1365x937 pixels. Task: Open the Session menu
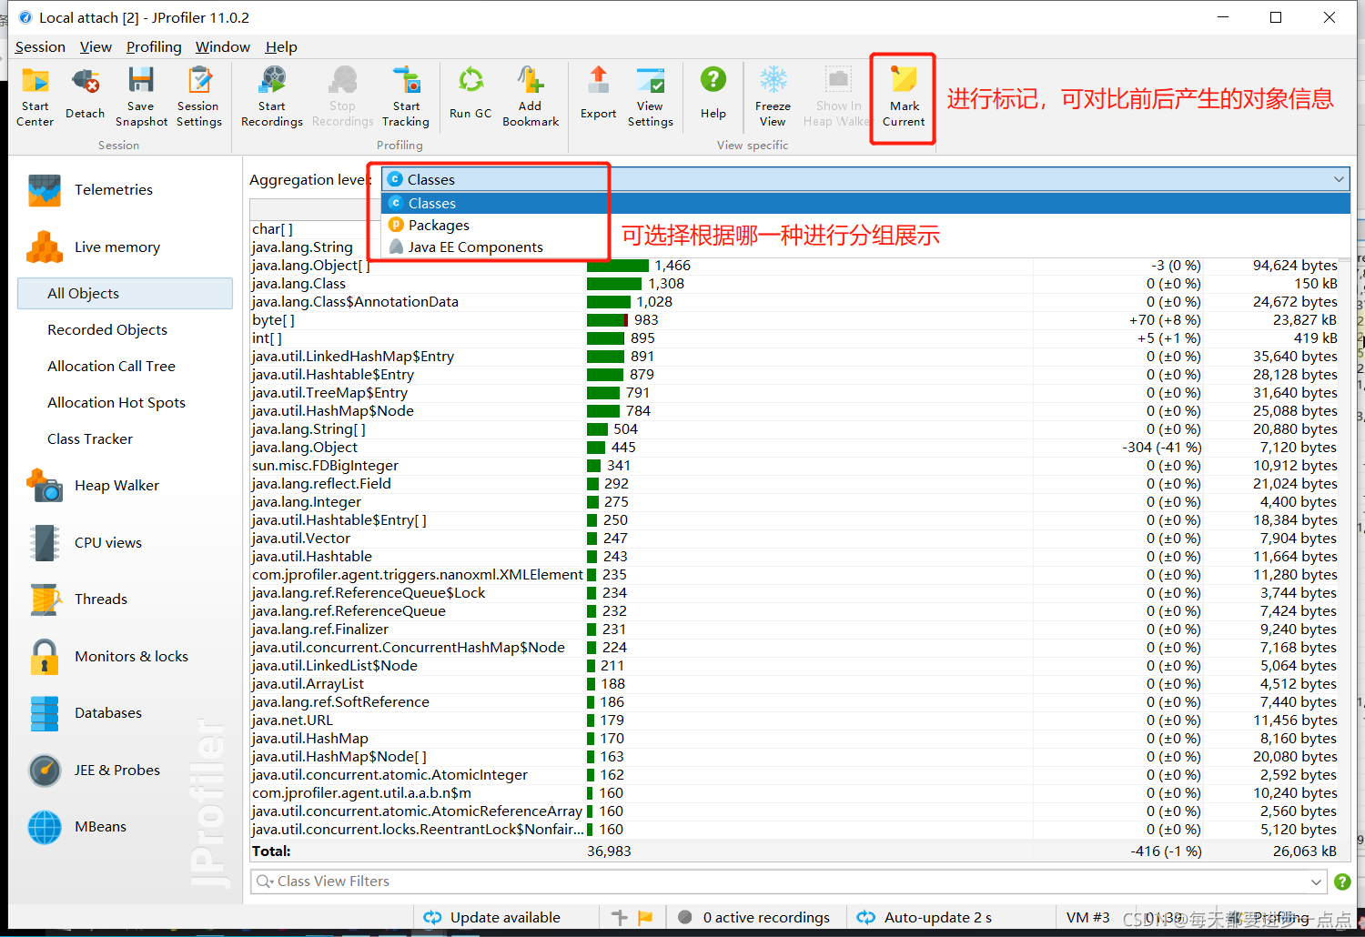click(x=40, y=47)
